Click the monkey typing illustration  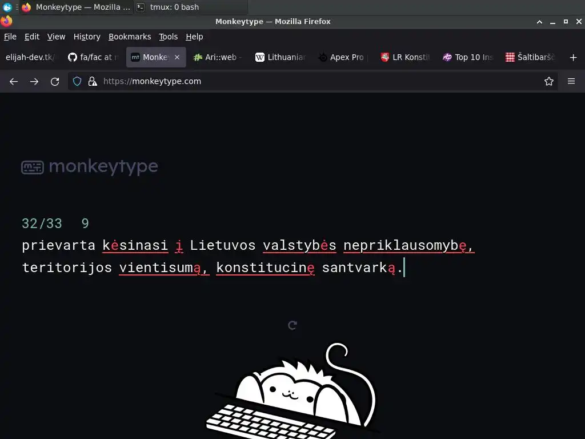[x=292, y=391]
